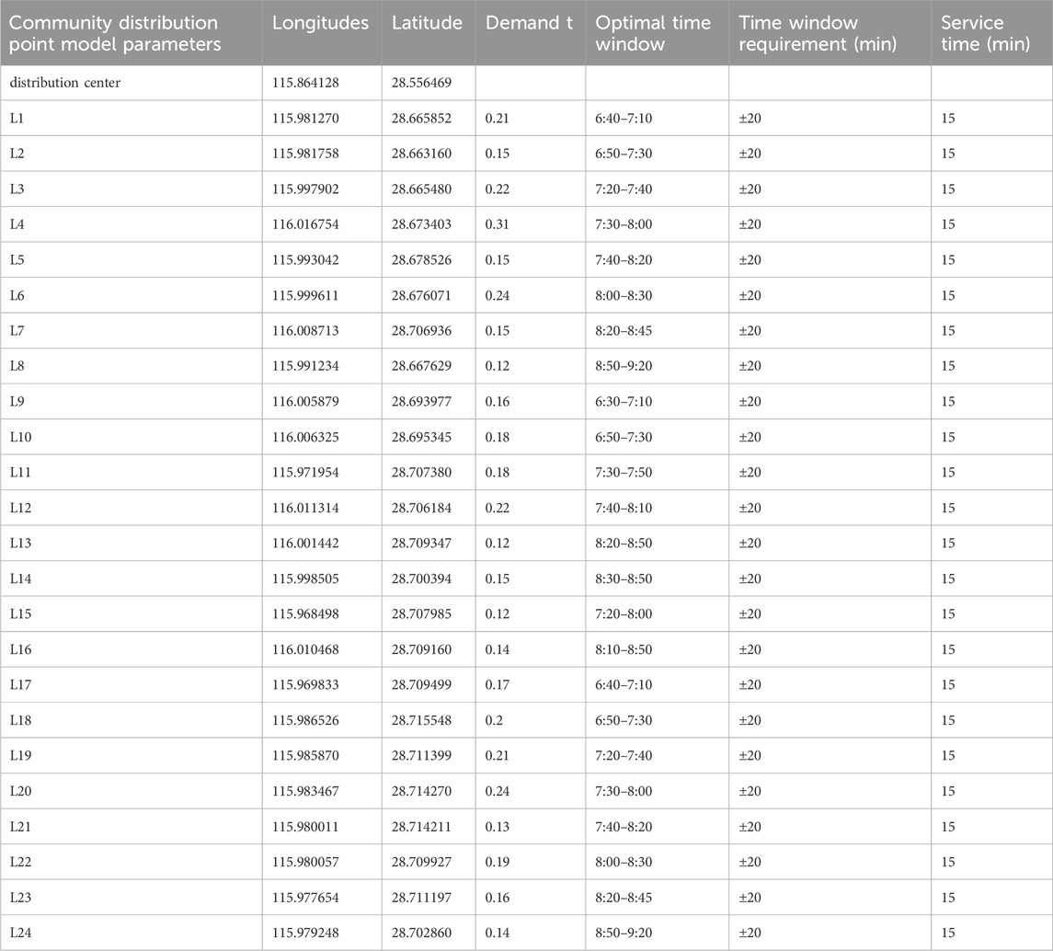Select the distribution center row label

pos(65,84)
